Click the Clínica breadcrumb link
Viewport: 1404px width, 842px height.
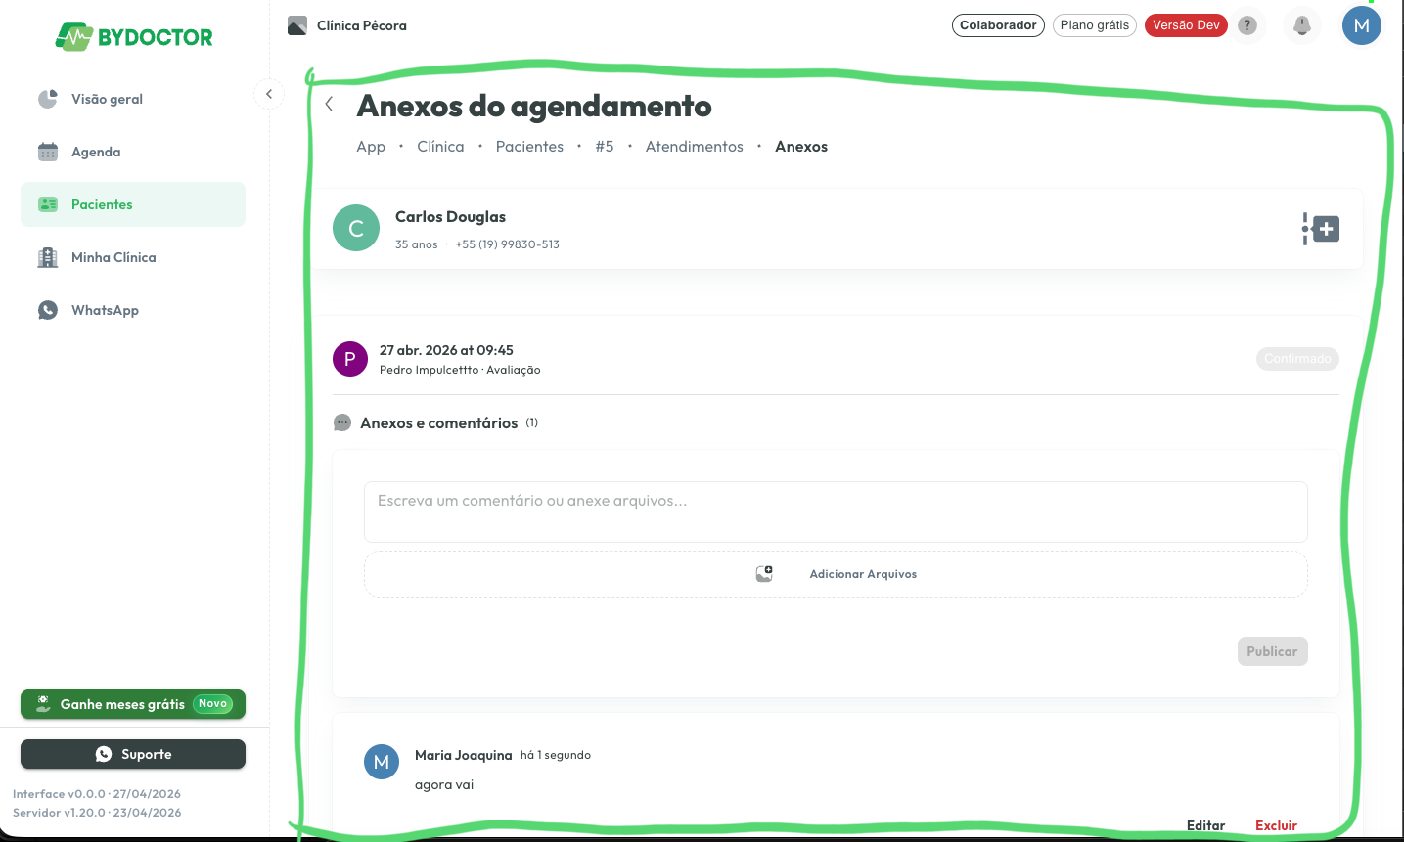tap(440, 147)
